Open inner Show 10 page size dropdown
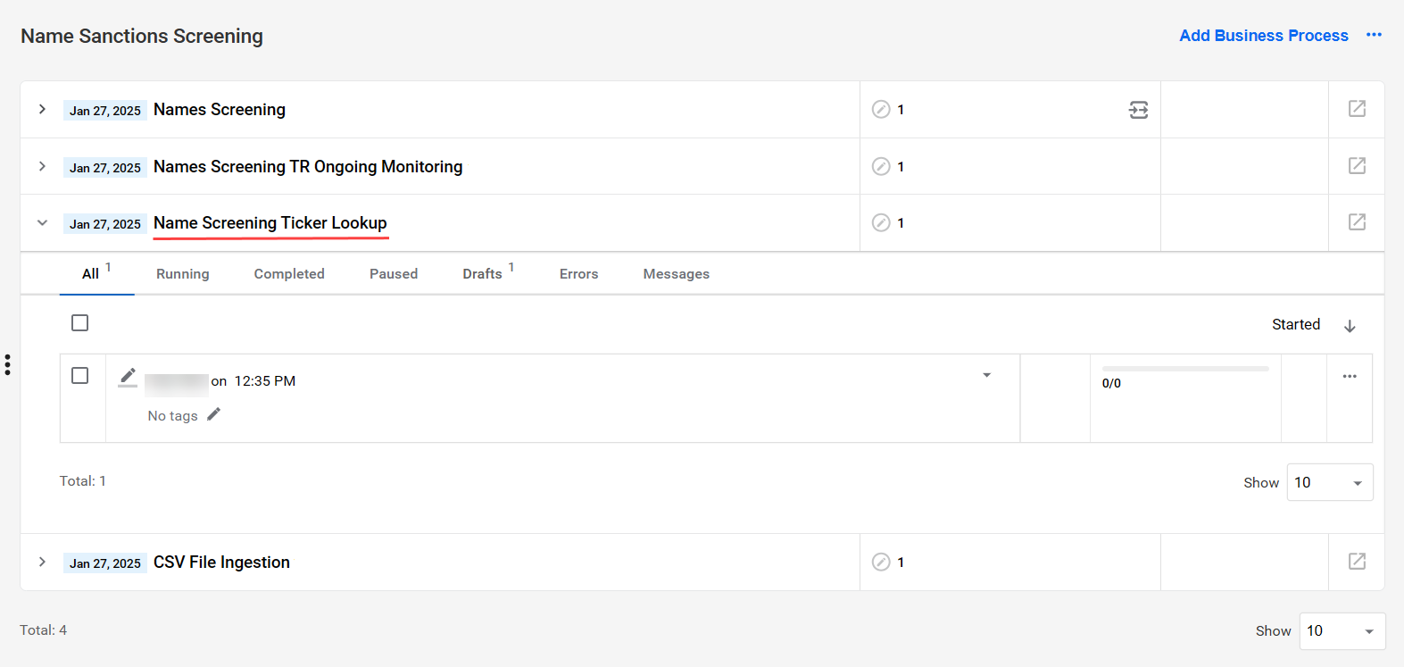The height and width of the screenshot is (667, 1404). [1330, 482]
